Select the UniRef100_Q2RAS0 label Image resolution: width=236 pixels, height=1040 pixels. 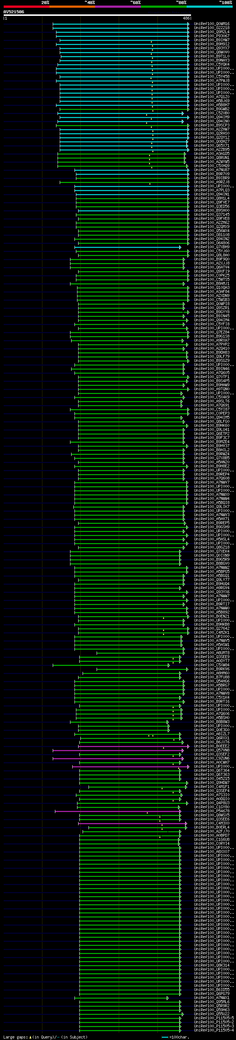click(x=212, y=133)
